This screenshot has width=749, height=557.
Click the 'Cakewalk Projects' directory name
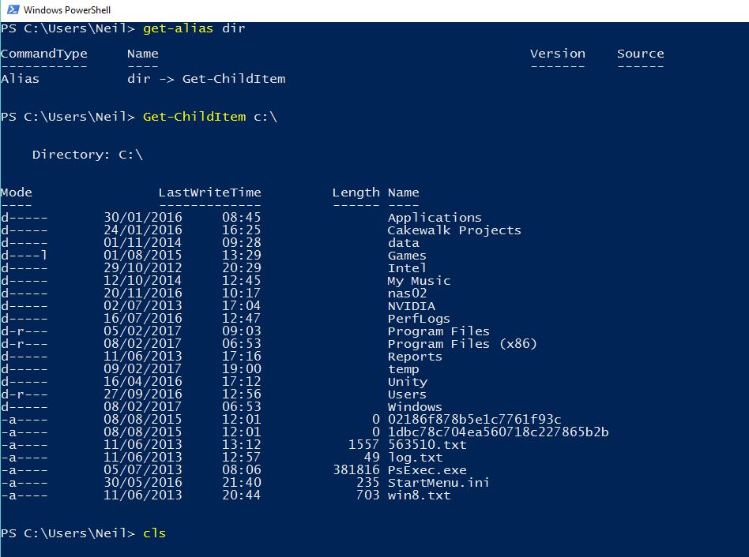coord(454,230)
